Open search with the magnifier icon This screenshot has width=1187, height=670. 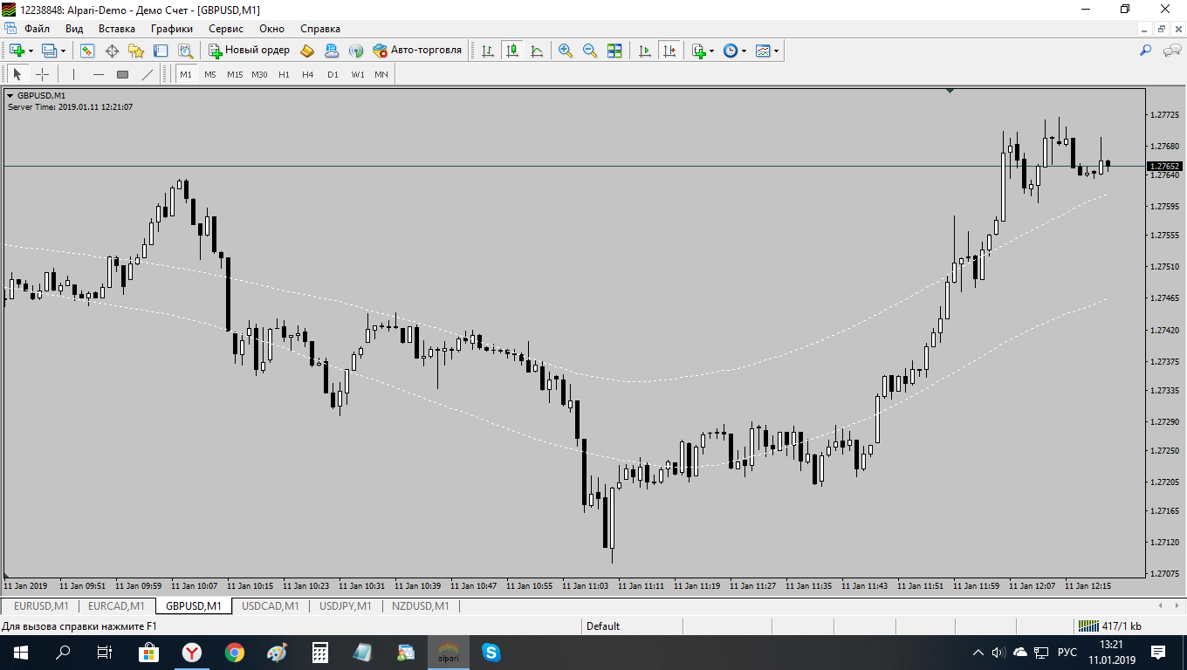click(x=1146, y=51)
